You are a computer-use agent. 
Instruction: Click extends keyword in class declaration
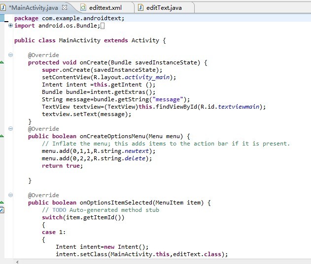coord(116,40)
